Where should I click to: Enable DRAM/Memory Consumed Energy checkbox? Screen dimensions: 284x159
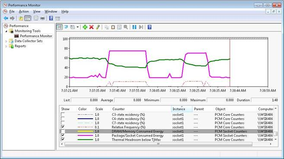[63, 131]
